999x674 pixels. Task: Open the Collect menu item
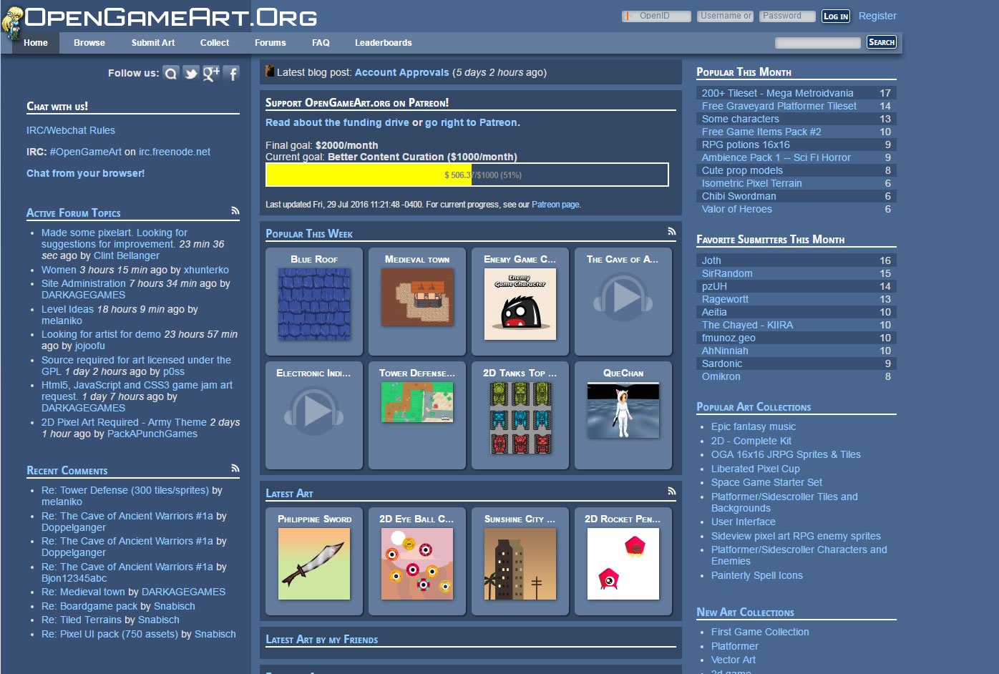215,43
